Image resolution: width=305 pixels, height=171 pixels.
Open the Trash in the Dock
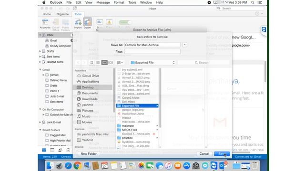[254, 166]
